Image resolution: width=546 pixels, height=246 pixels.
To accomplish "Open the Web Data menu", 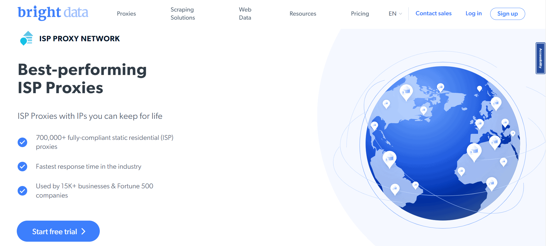I will [x=245, y=14].
